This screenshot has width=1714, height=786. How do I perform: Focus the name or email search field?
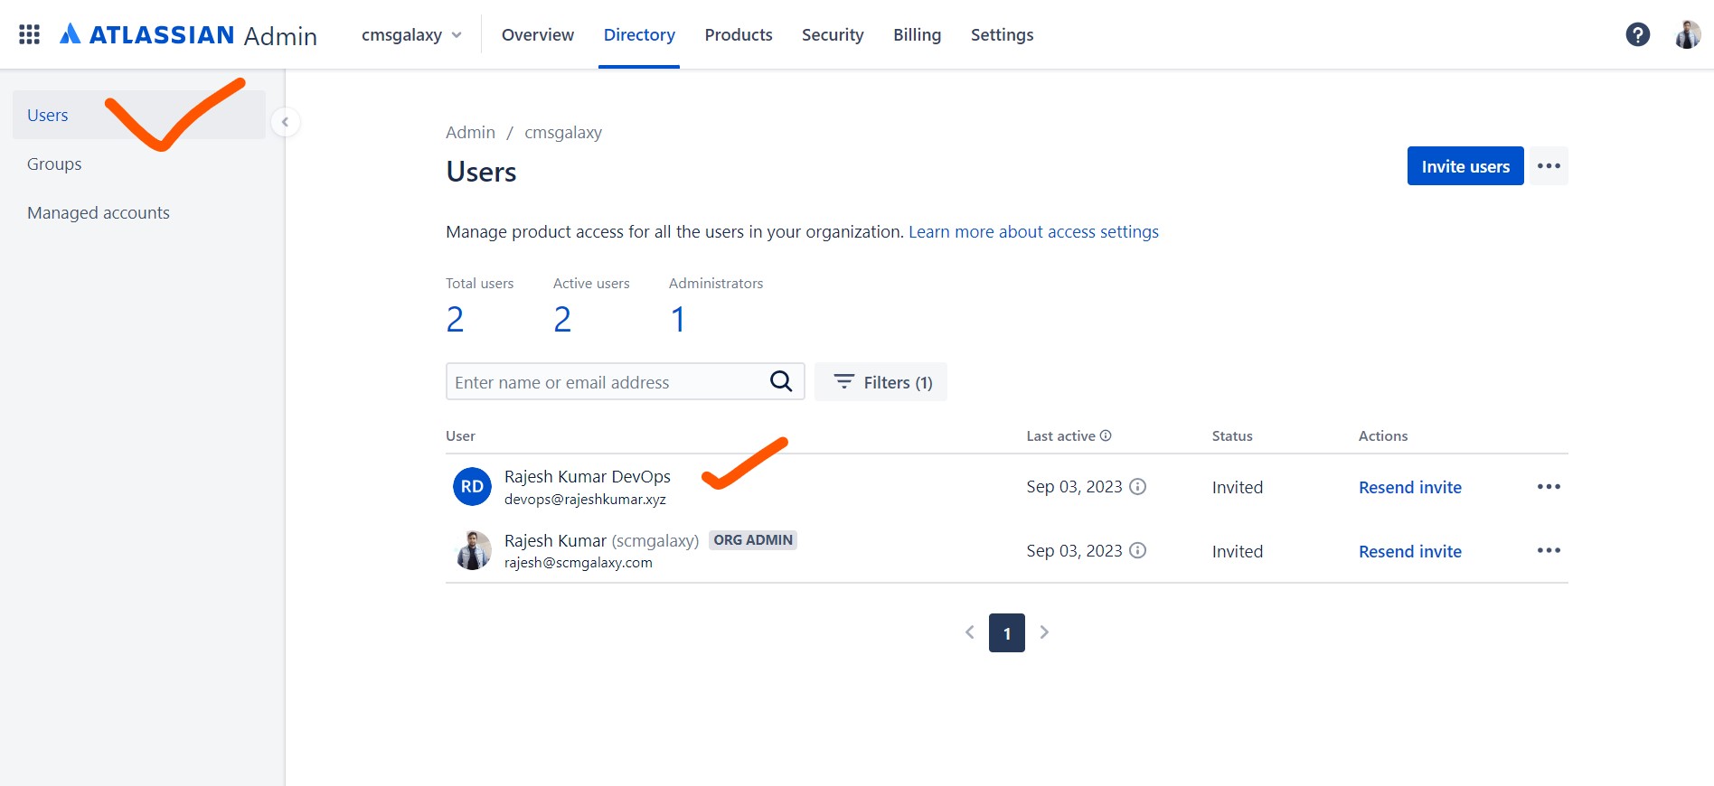point(606,382)
